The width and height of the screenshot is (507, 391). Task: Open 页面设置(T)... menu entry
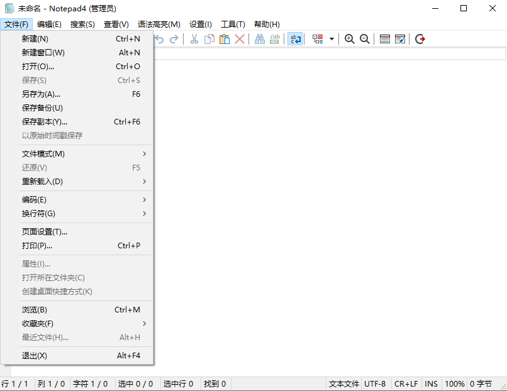click(77, 232)
